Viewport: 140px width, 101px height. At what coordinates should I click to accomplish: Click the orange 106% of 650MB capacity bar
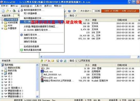pos(120,11)
